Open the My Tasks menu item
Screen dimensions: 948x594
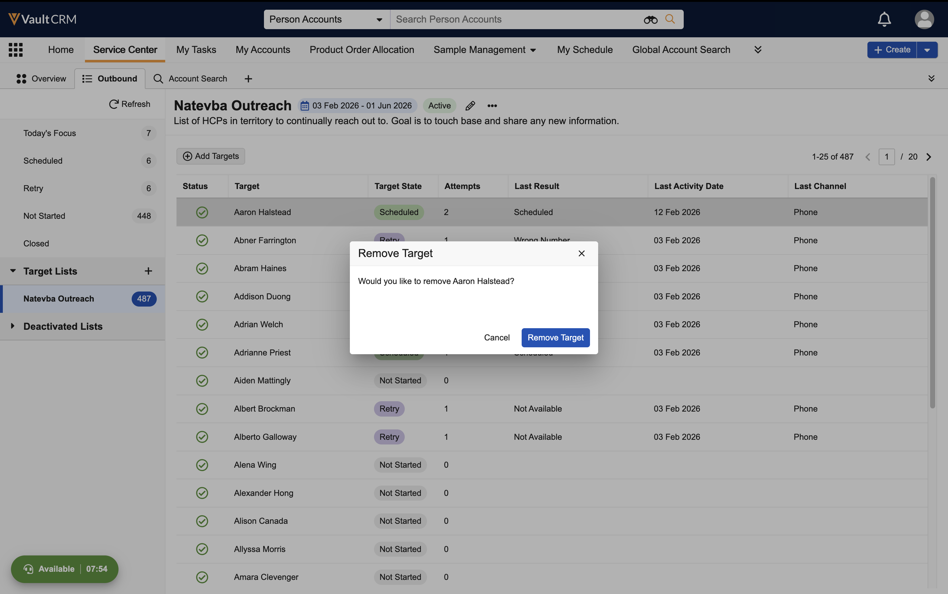pyautogui.click(x=196, y=50)
